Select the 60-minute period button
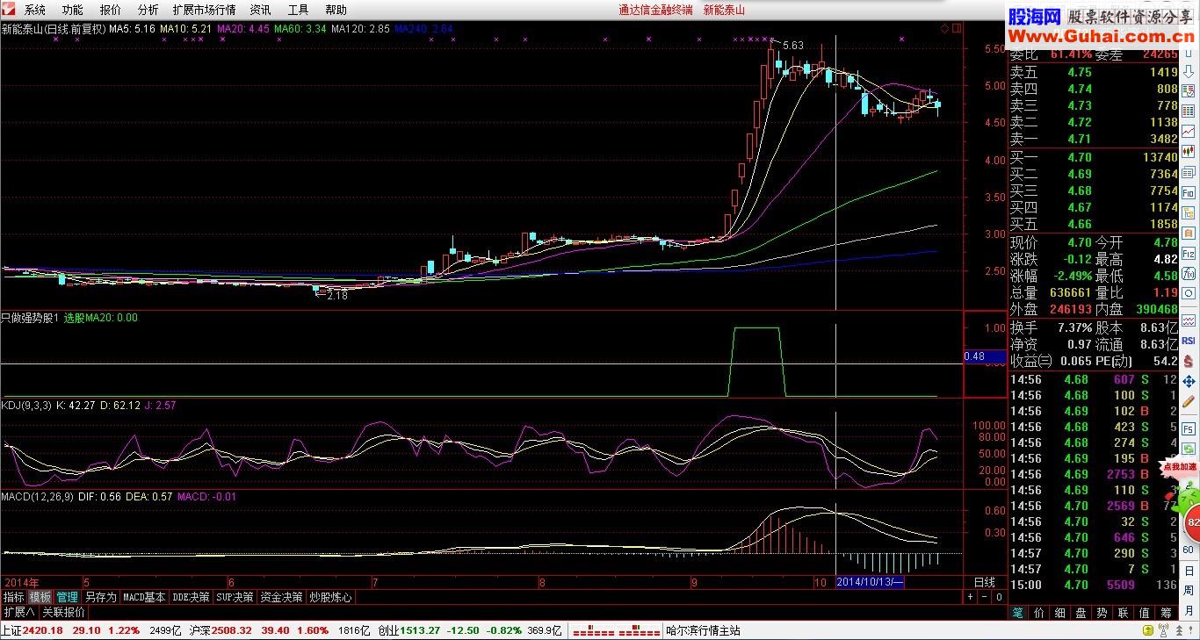 [1189, 550]
